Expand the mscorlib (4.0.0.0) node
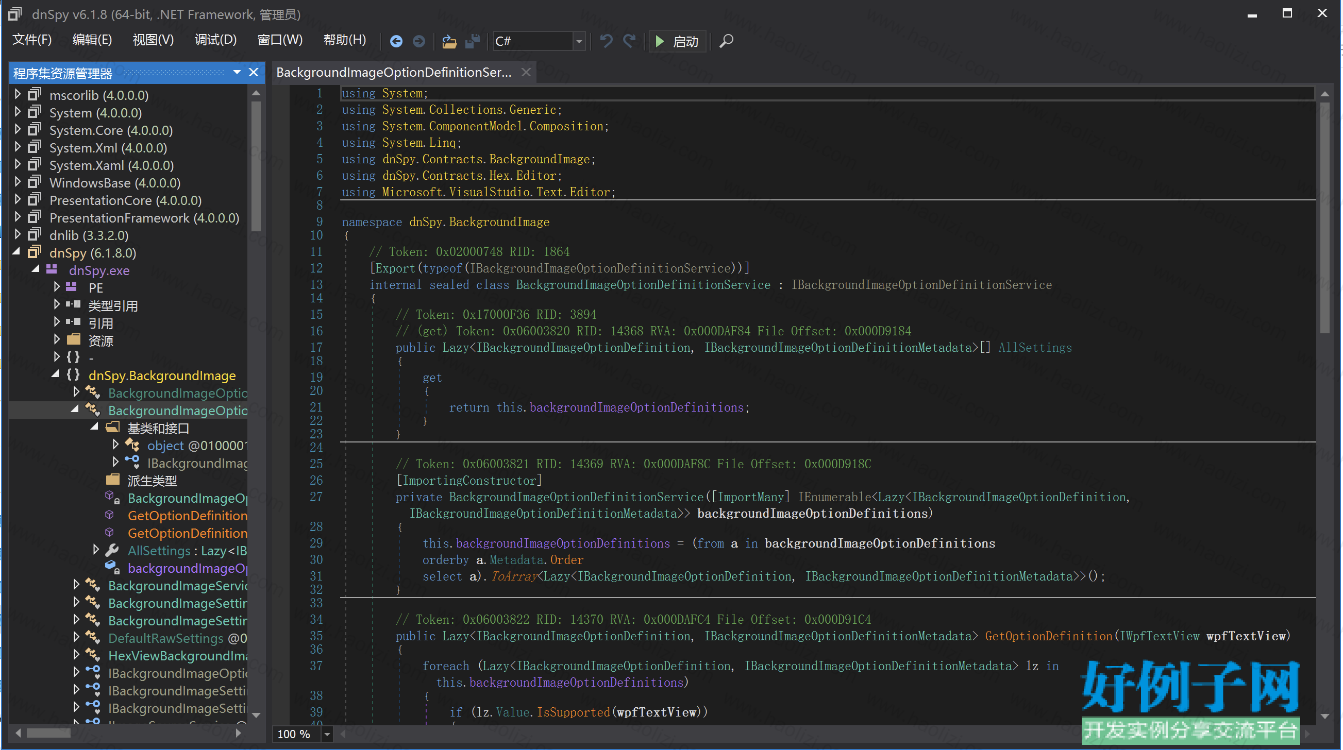 click(x=18, y=94)
